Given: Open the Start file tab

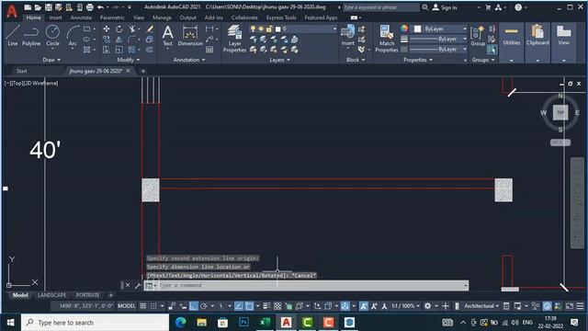Looking at the screenshot, I should pos(21,71).
